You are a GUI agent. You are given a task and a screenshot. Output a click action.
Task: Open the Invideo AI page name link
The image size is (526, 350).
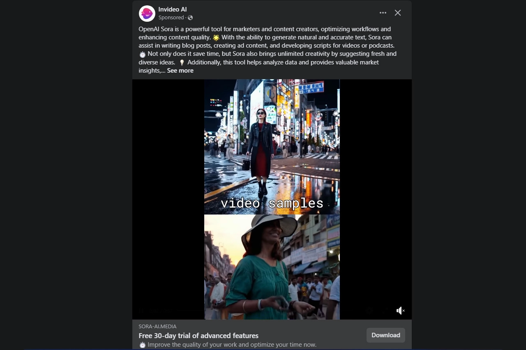(172, 9)
